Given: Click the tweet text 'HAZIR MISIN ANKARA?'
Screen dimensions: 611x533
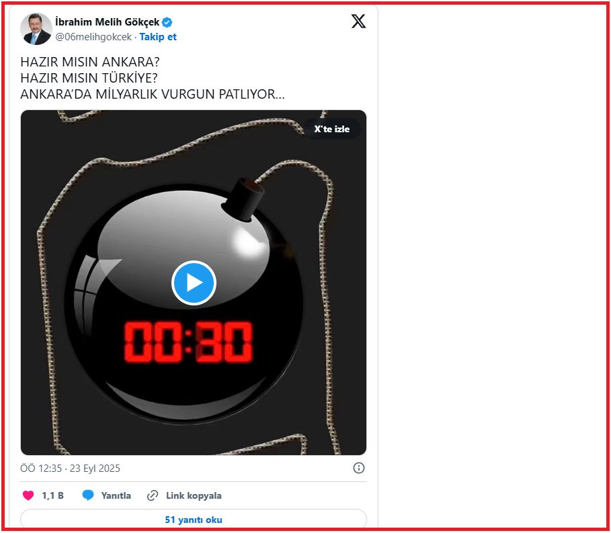Looking at the screenshot, I should click(90, 62).
